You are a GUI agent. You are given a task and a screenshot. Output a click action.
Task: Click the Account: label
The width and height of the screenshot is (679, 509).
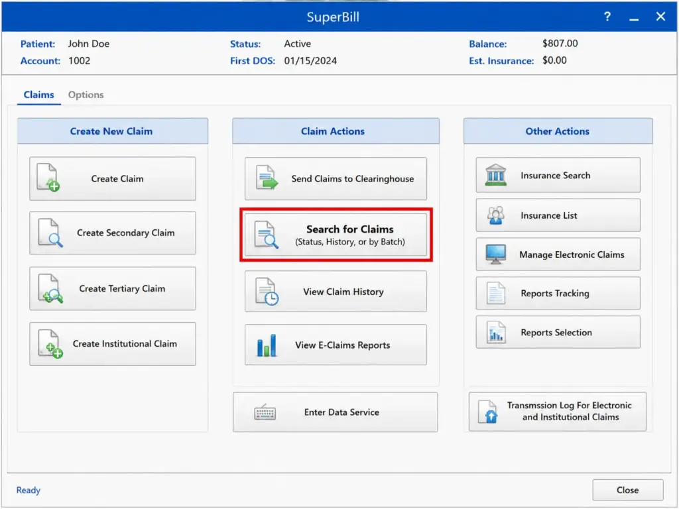[x=40, y=60]
